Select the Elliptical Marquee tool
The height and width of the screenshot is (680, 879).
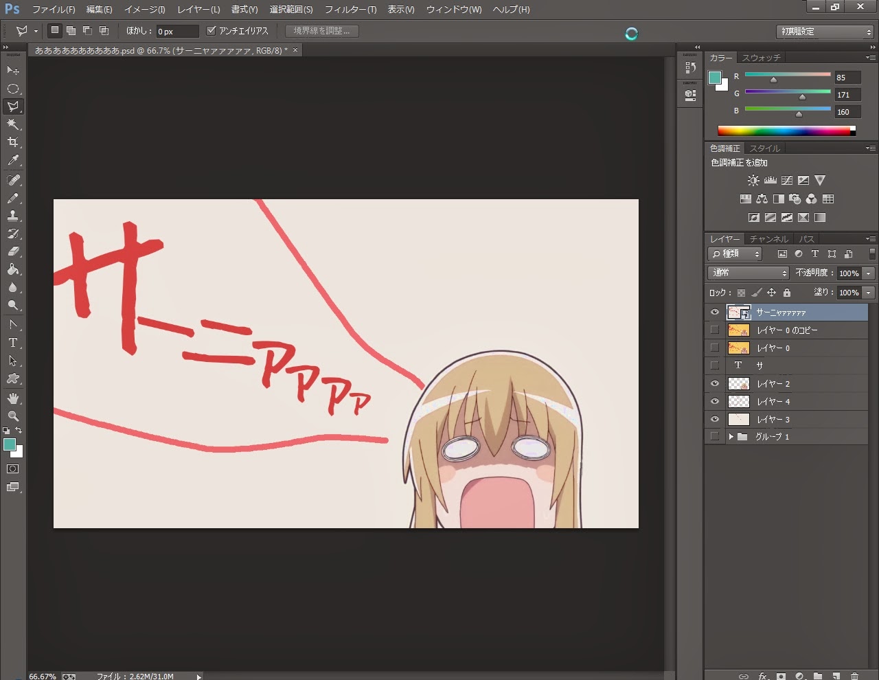pyautogui.click(x=13, y=88)
